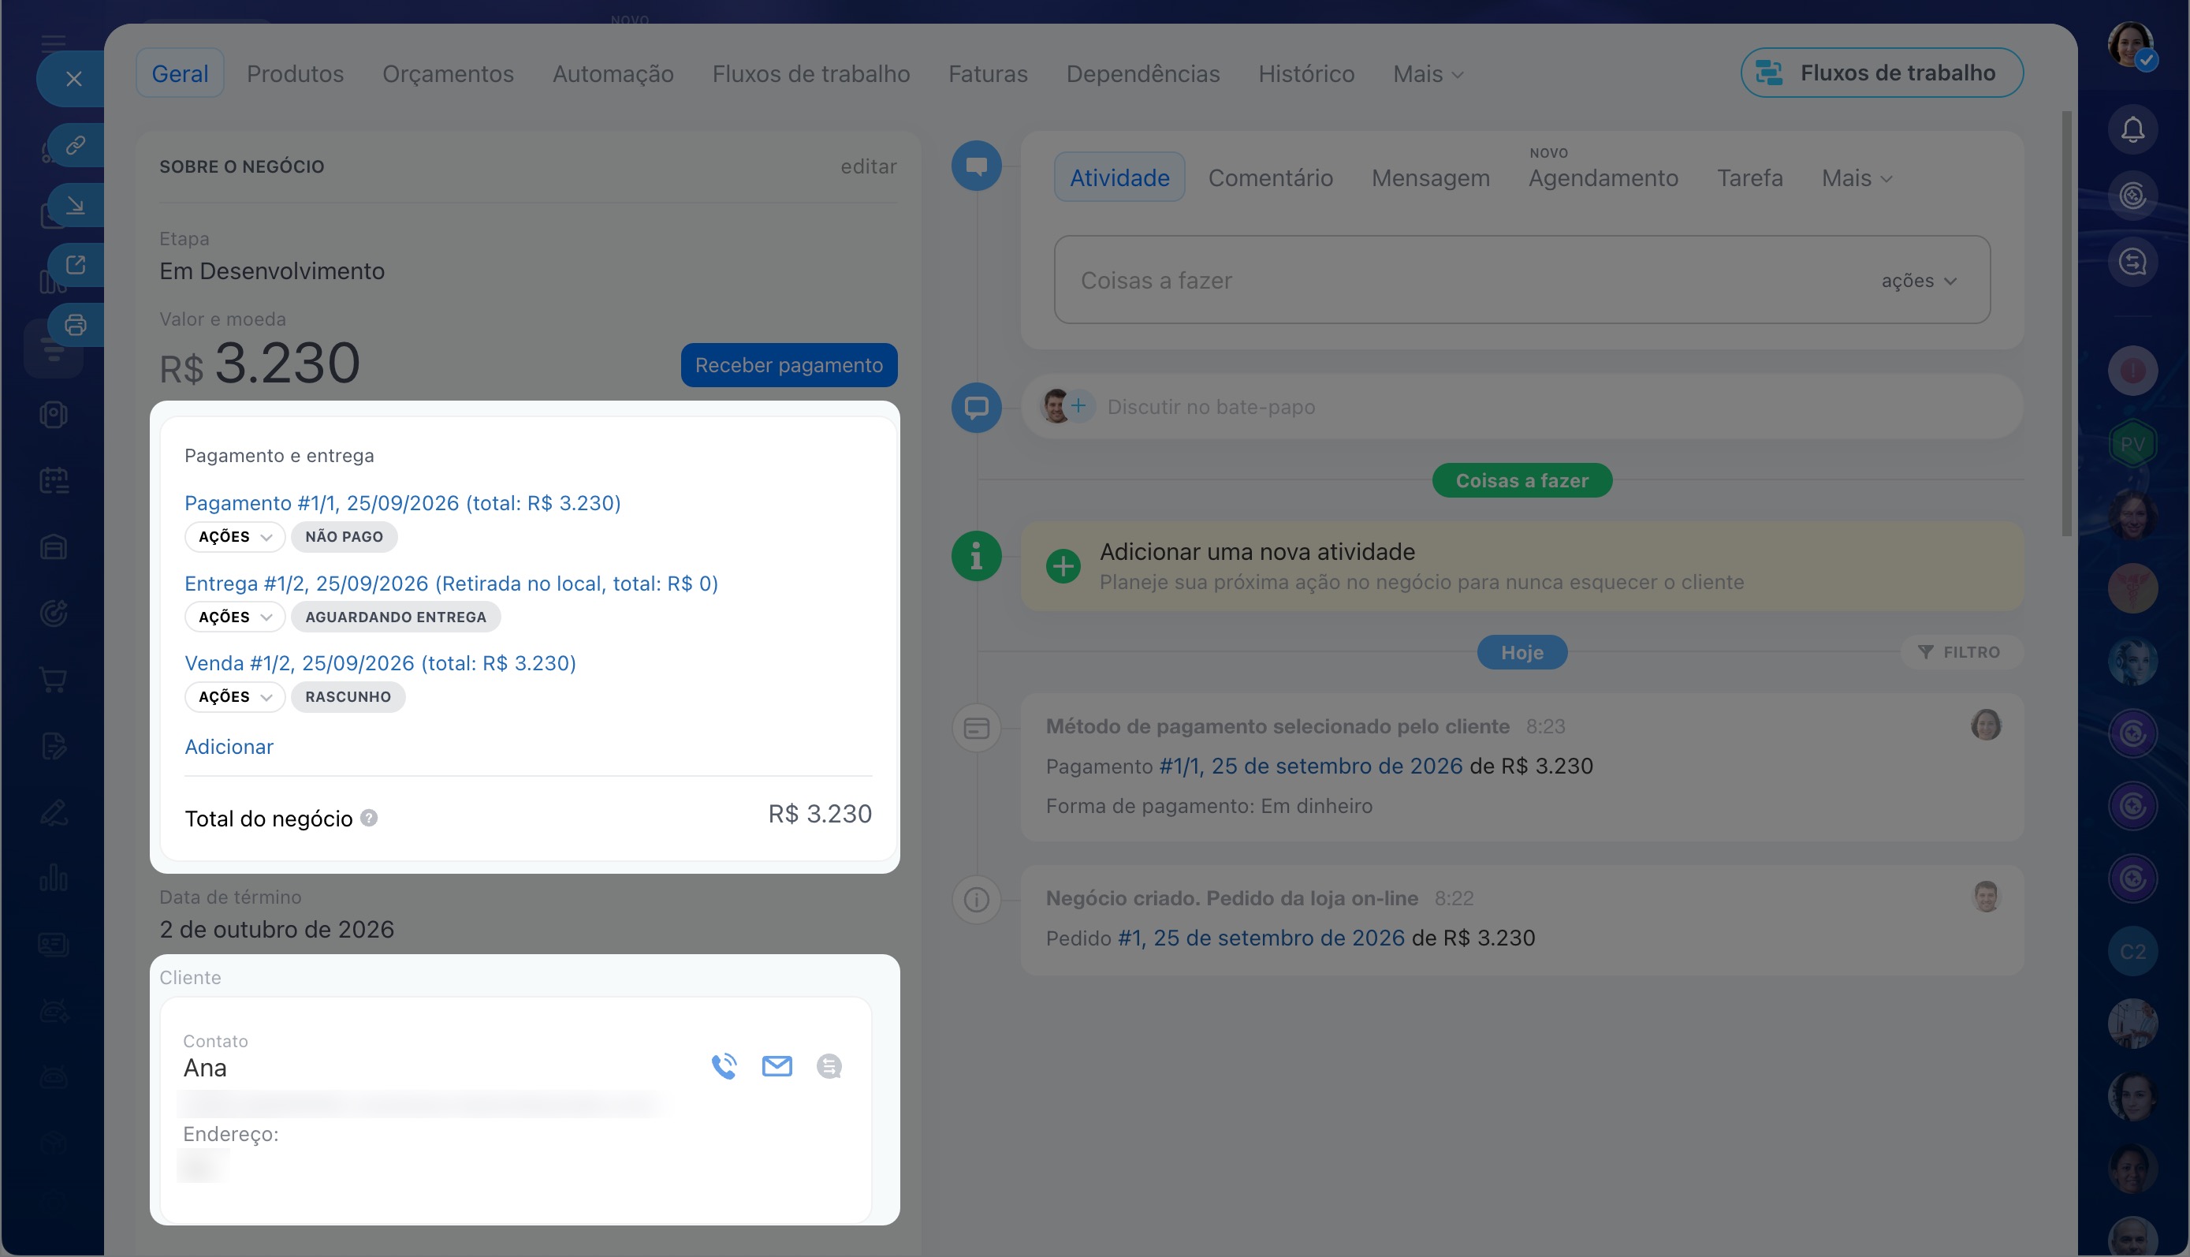
Task: Click the Receber pagamento button
Action: tap(788, 365)
